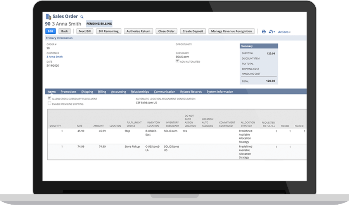Click the TOTAL value 120.98

(x=270, y=81)
